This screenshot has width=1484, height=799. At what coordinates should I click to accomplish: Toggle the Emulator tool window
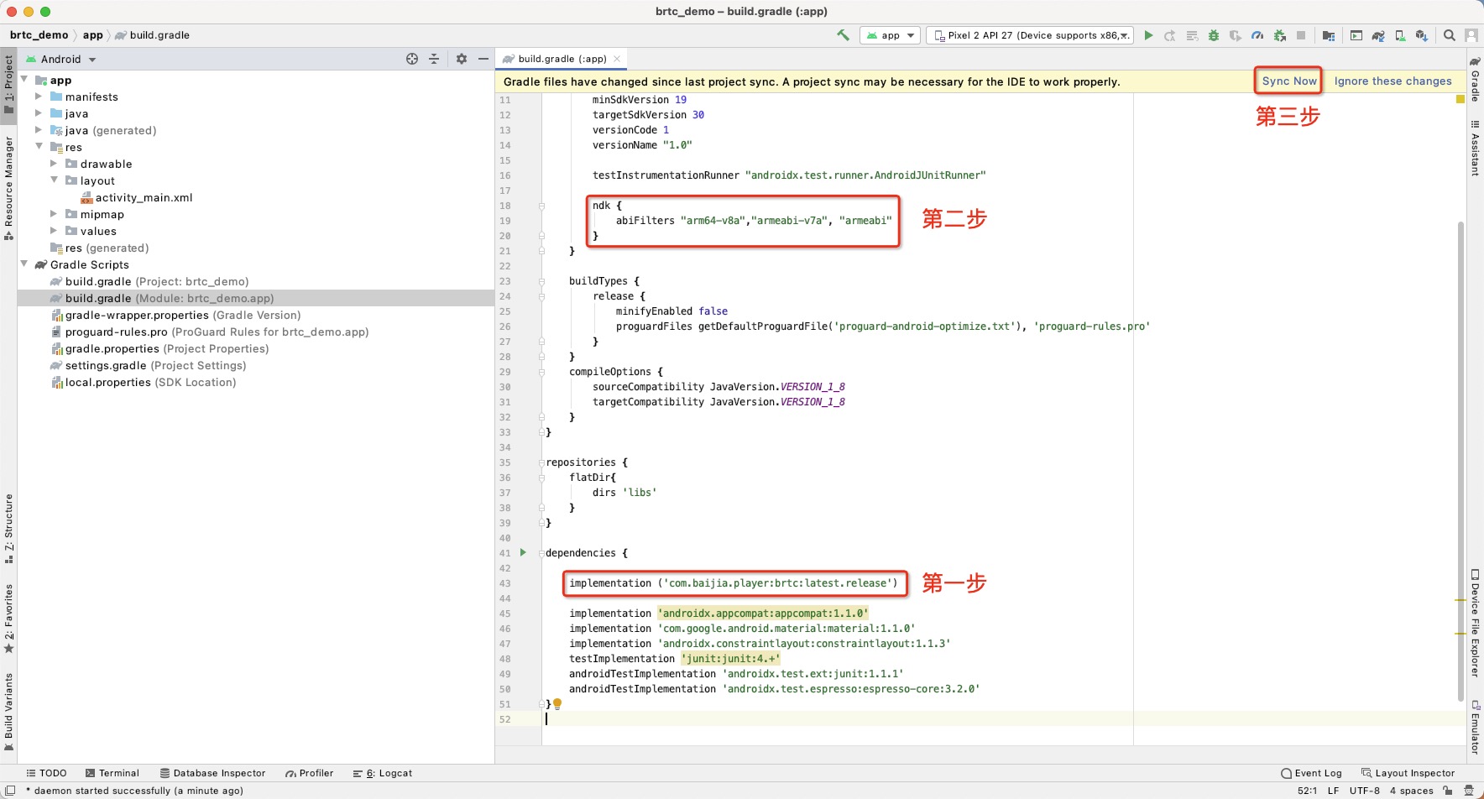click(x=1475, y=727)
